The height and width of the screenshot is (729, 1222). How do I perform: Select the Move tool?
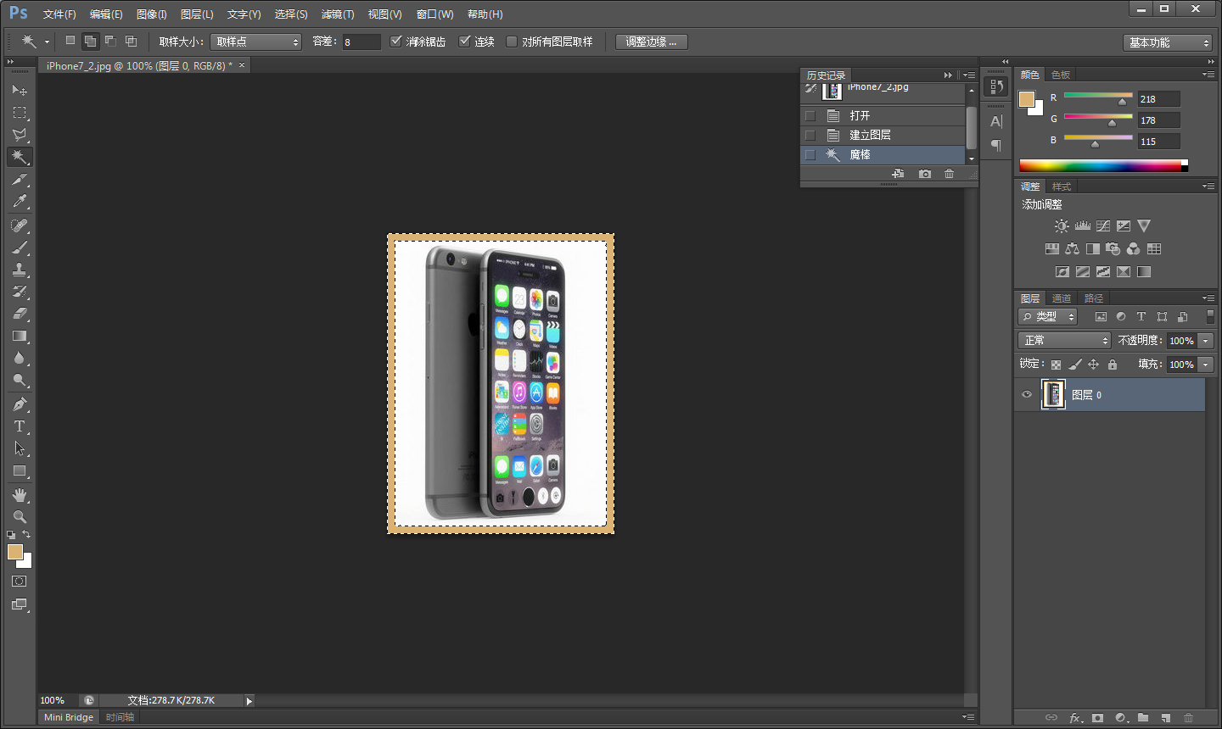pyautogui.click(x=20, y=90)
